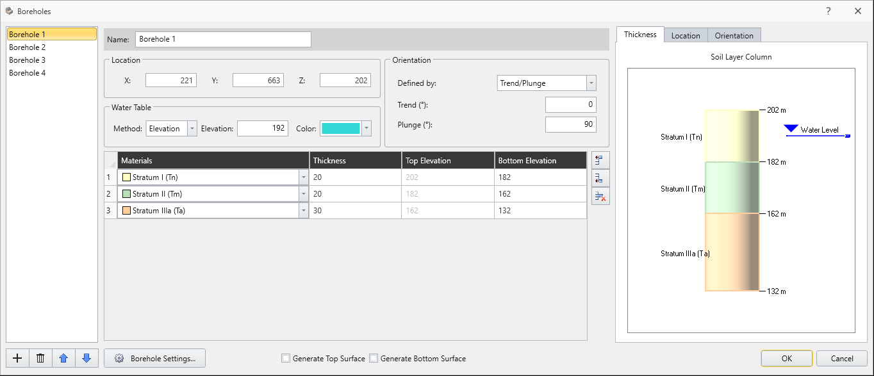This screenshot has width=874, height=376.
Task: Insert a soil layer below the selected row
Action: click(x=600, y=178)
